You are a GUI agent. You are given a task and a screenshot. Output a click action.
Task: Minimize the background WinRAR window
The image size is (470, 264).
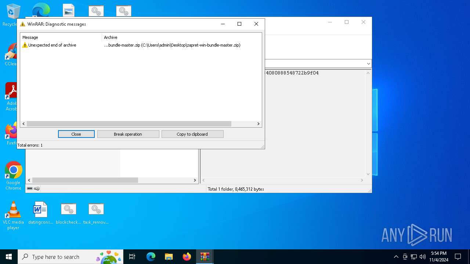pos(330,22)
